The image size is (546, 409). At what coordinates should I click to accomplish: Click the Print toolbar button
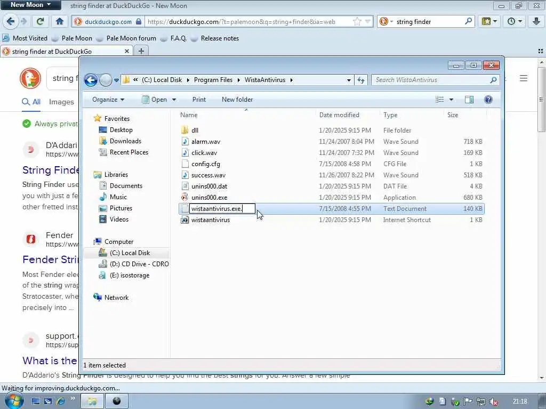[199, 100]
